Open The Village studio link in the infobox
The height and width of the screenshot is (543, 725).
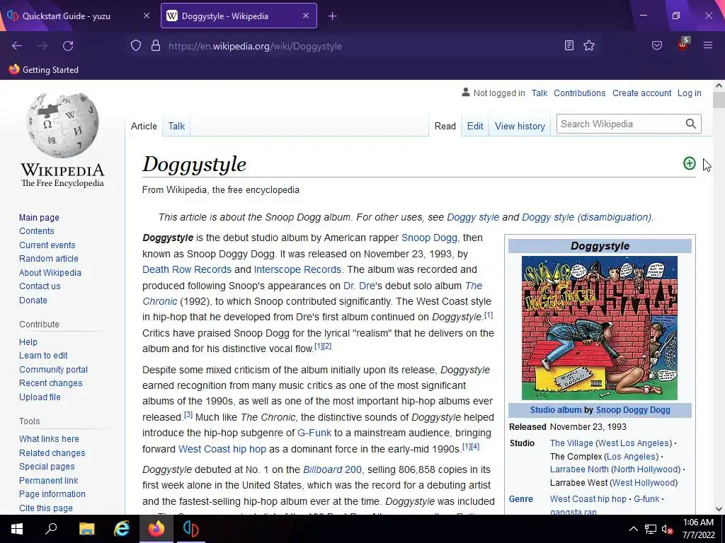[571, 443]
